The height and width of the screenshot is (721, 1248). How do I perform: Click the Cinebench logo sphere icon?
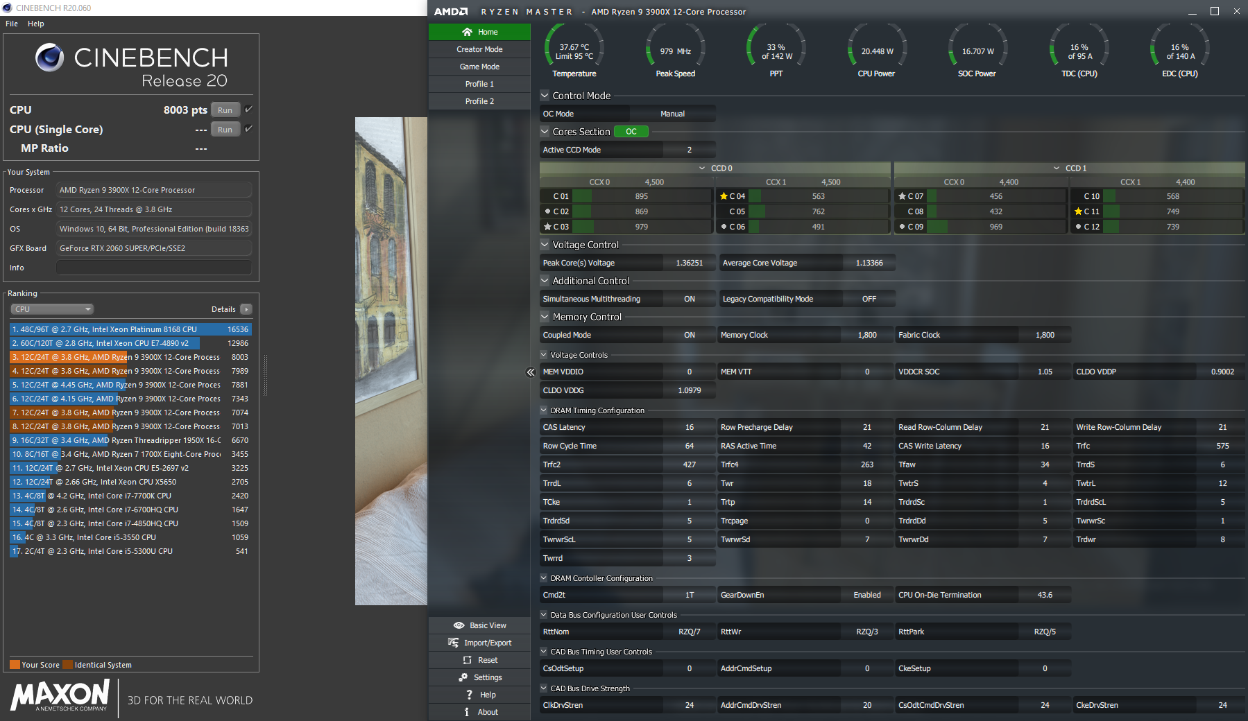point(50,58)
